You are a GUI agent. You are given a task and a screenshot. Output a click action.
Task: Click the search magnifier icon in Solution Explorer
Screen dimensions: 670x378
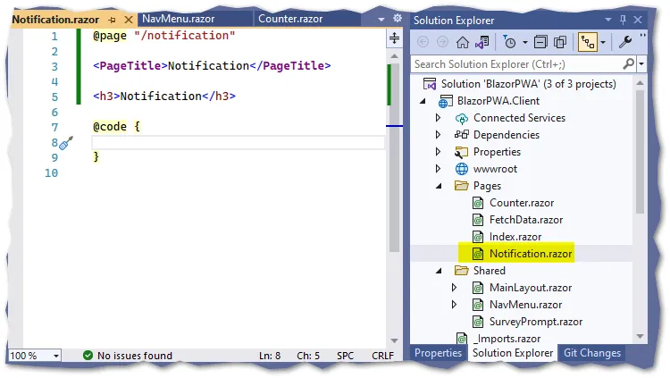point(628,64)
